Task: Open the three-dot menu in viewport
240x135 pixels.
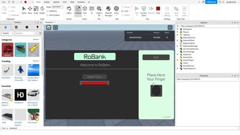Action: coord(170,27)
